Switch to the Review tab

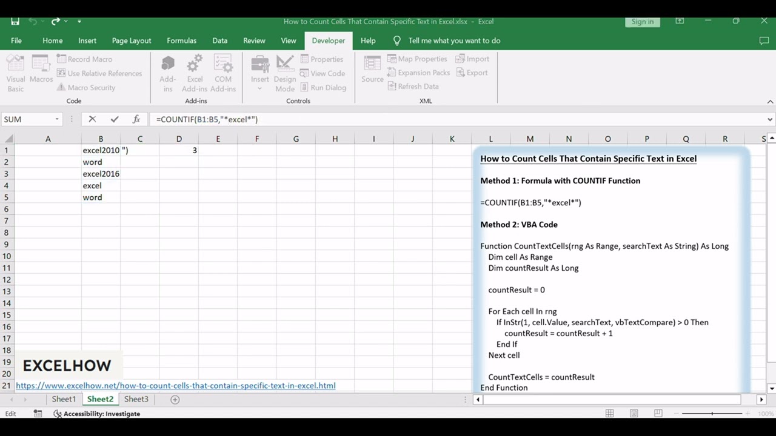point(254,41)
